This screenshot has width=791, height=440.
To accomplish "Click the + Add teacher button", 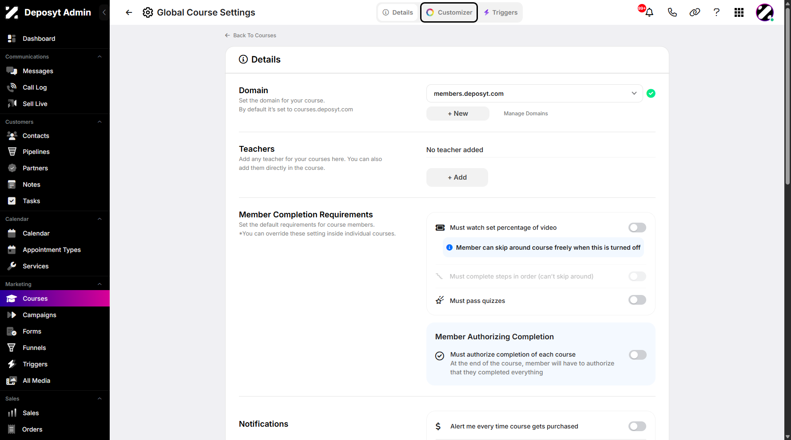I will (x=457, y=177).
